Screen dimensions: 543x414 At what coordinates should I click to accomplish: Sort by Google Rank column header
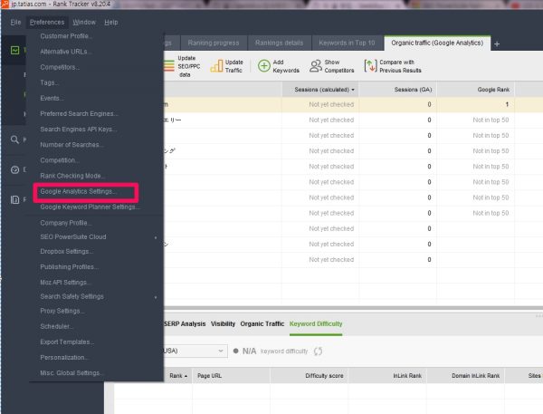[x=475, y=90]
